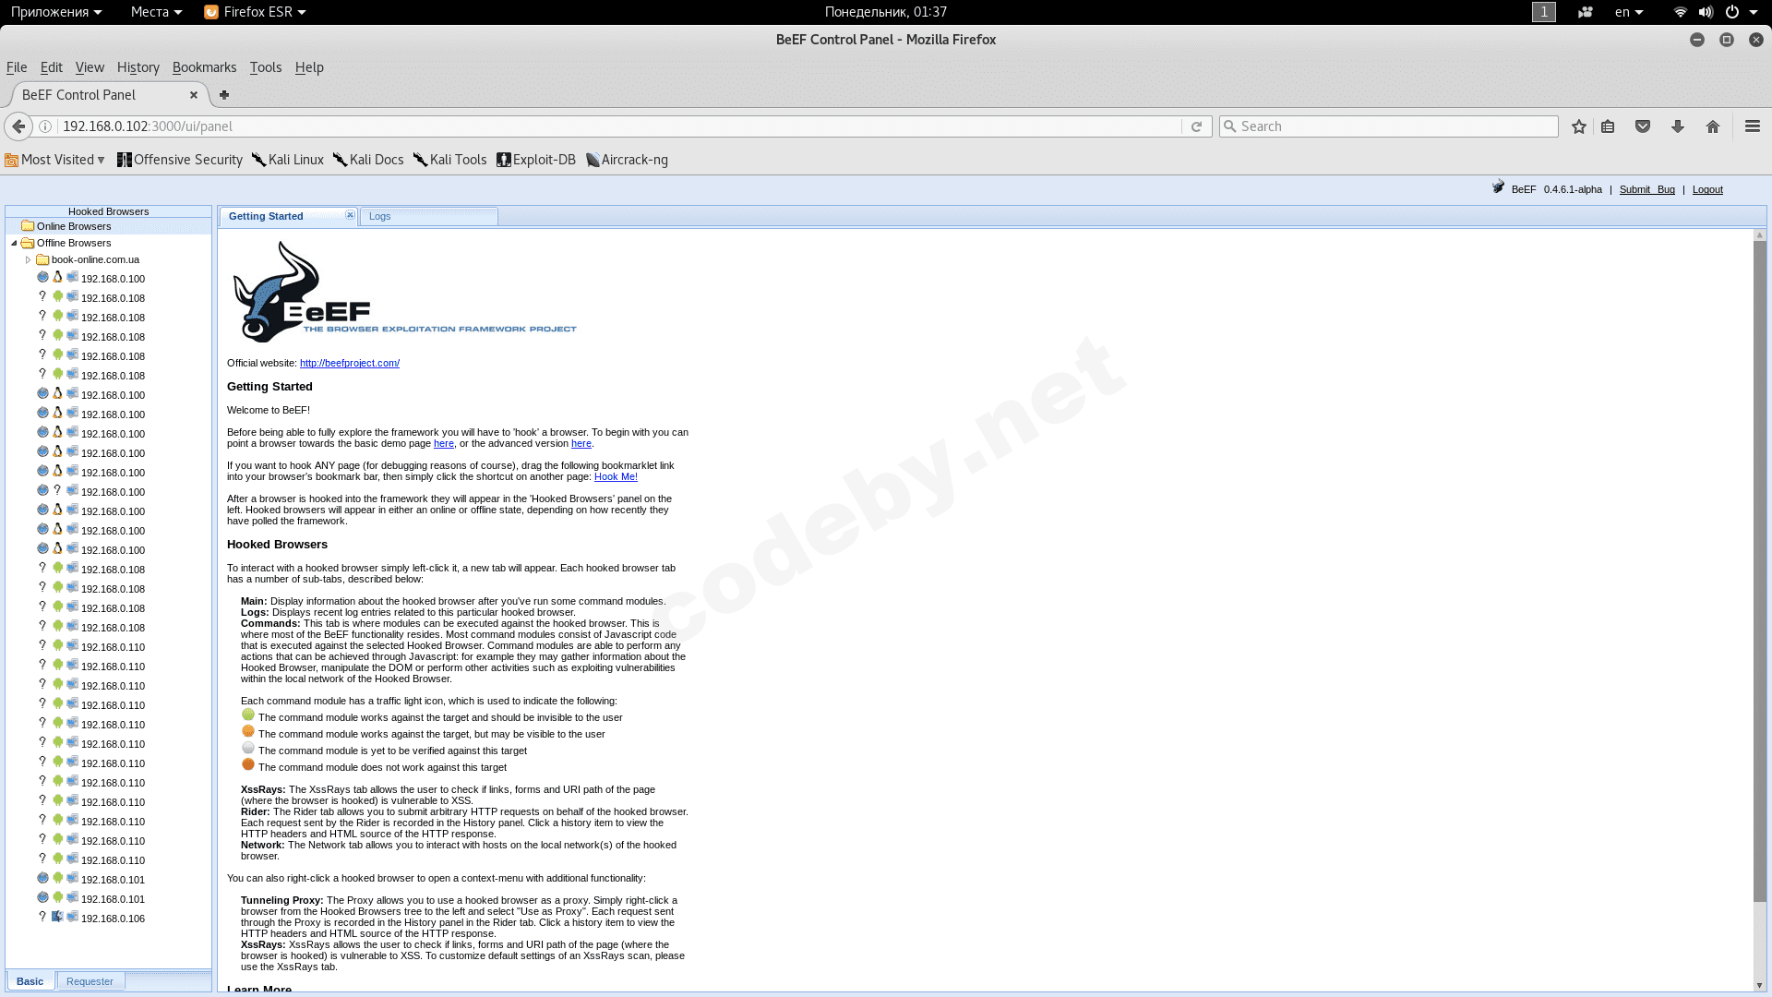Switch to the Logs tab

pyautogui.click(x=380, y=216)
